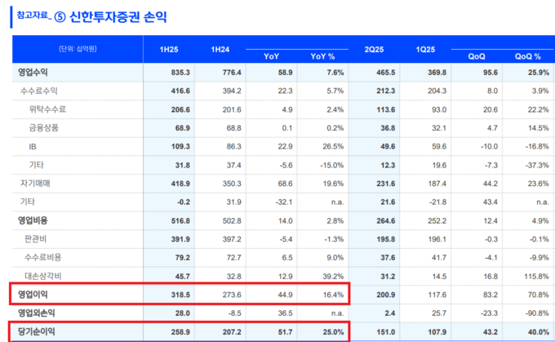The width and height of the screenshot is (555, 342).
Task: Click the 2Q25 column header
Action: point(374,50)
